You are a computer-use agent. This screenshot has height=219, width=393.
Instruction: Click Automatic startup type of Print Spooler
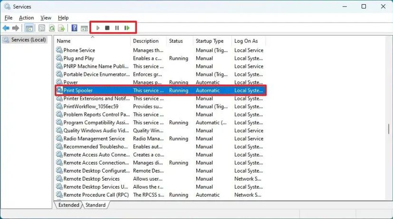208,91
